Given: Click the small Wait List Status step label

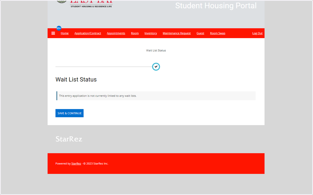Looking at the screenshot, I should pyautogui.click(x=156, y=51).
